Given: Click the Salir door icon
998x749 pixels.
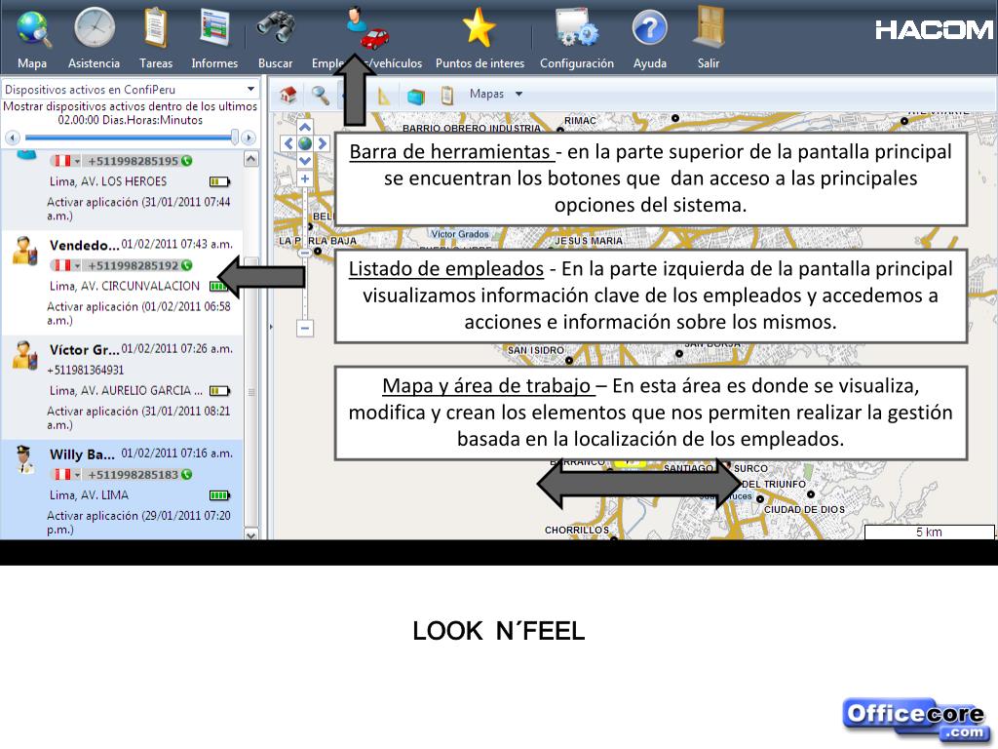Looking at the screenshot, I should coord(709,26).
